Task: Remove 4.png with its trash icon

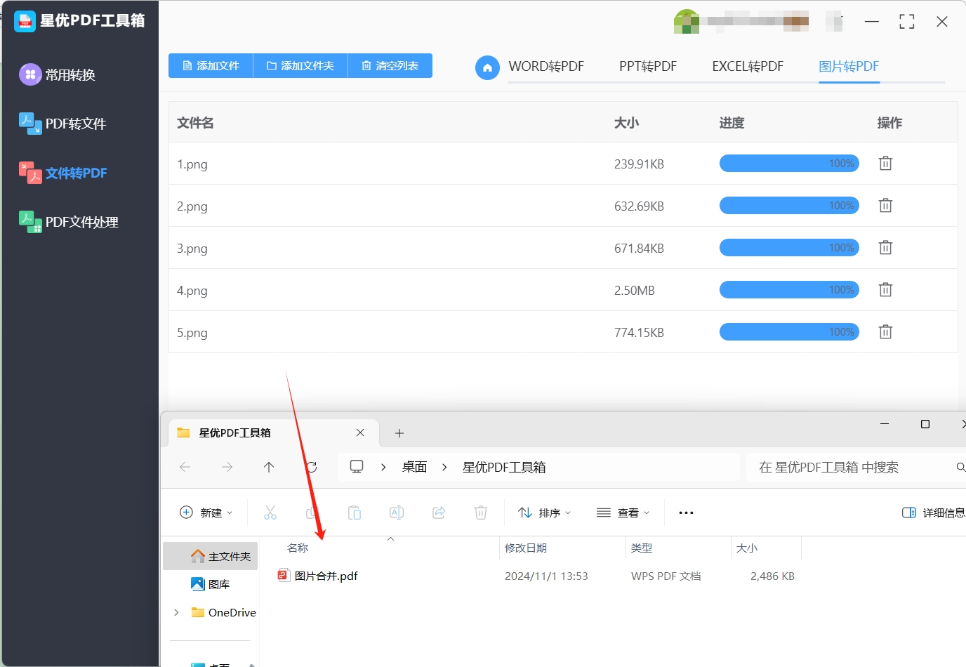Action: click(885, 290)
